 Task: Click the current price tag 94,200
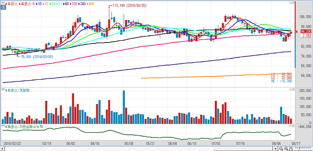coord(306,31)
